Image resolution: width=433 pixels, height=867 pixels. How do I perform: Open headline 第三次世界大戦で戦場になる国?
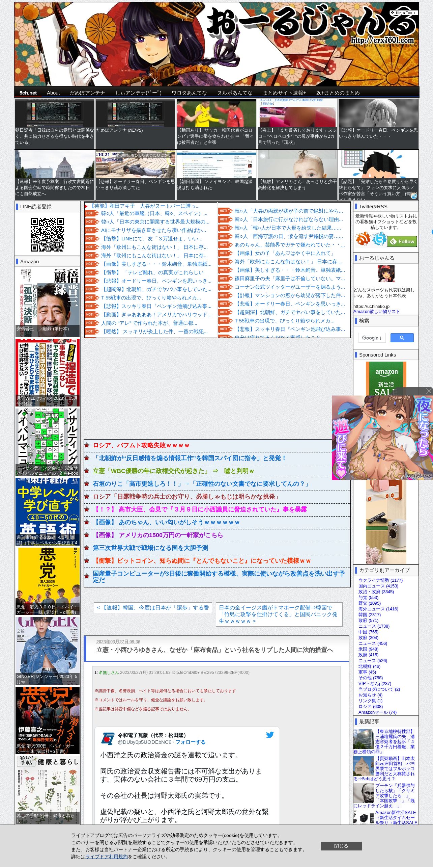point(150,548)
